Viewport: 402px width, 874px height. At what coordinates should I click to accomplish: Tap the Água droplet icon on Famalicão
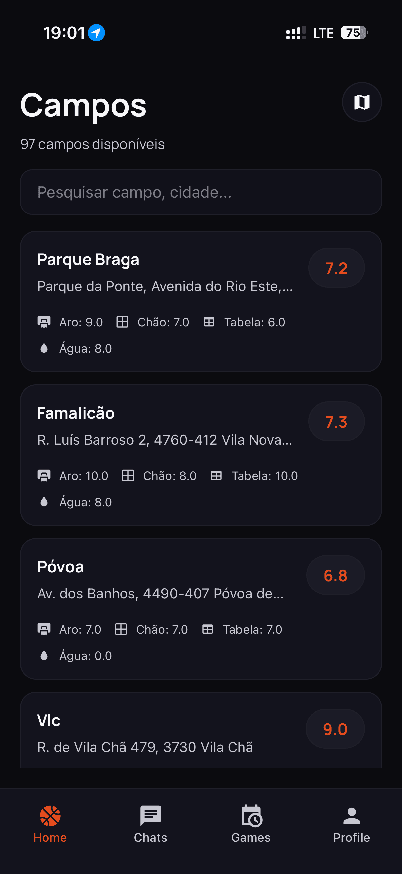44,502
